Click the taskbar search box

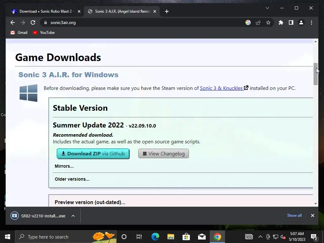[66, 237]
